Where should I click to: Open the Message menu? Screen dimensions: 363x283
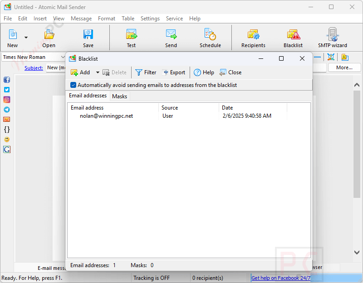coord(81,19)
